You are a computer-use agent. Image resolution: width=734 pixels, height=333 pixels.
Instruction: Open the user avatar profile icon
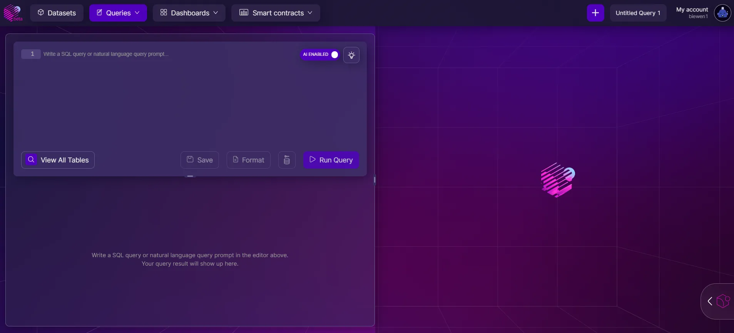722,13
